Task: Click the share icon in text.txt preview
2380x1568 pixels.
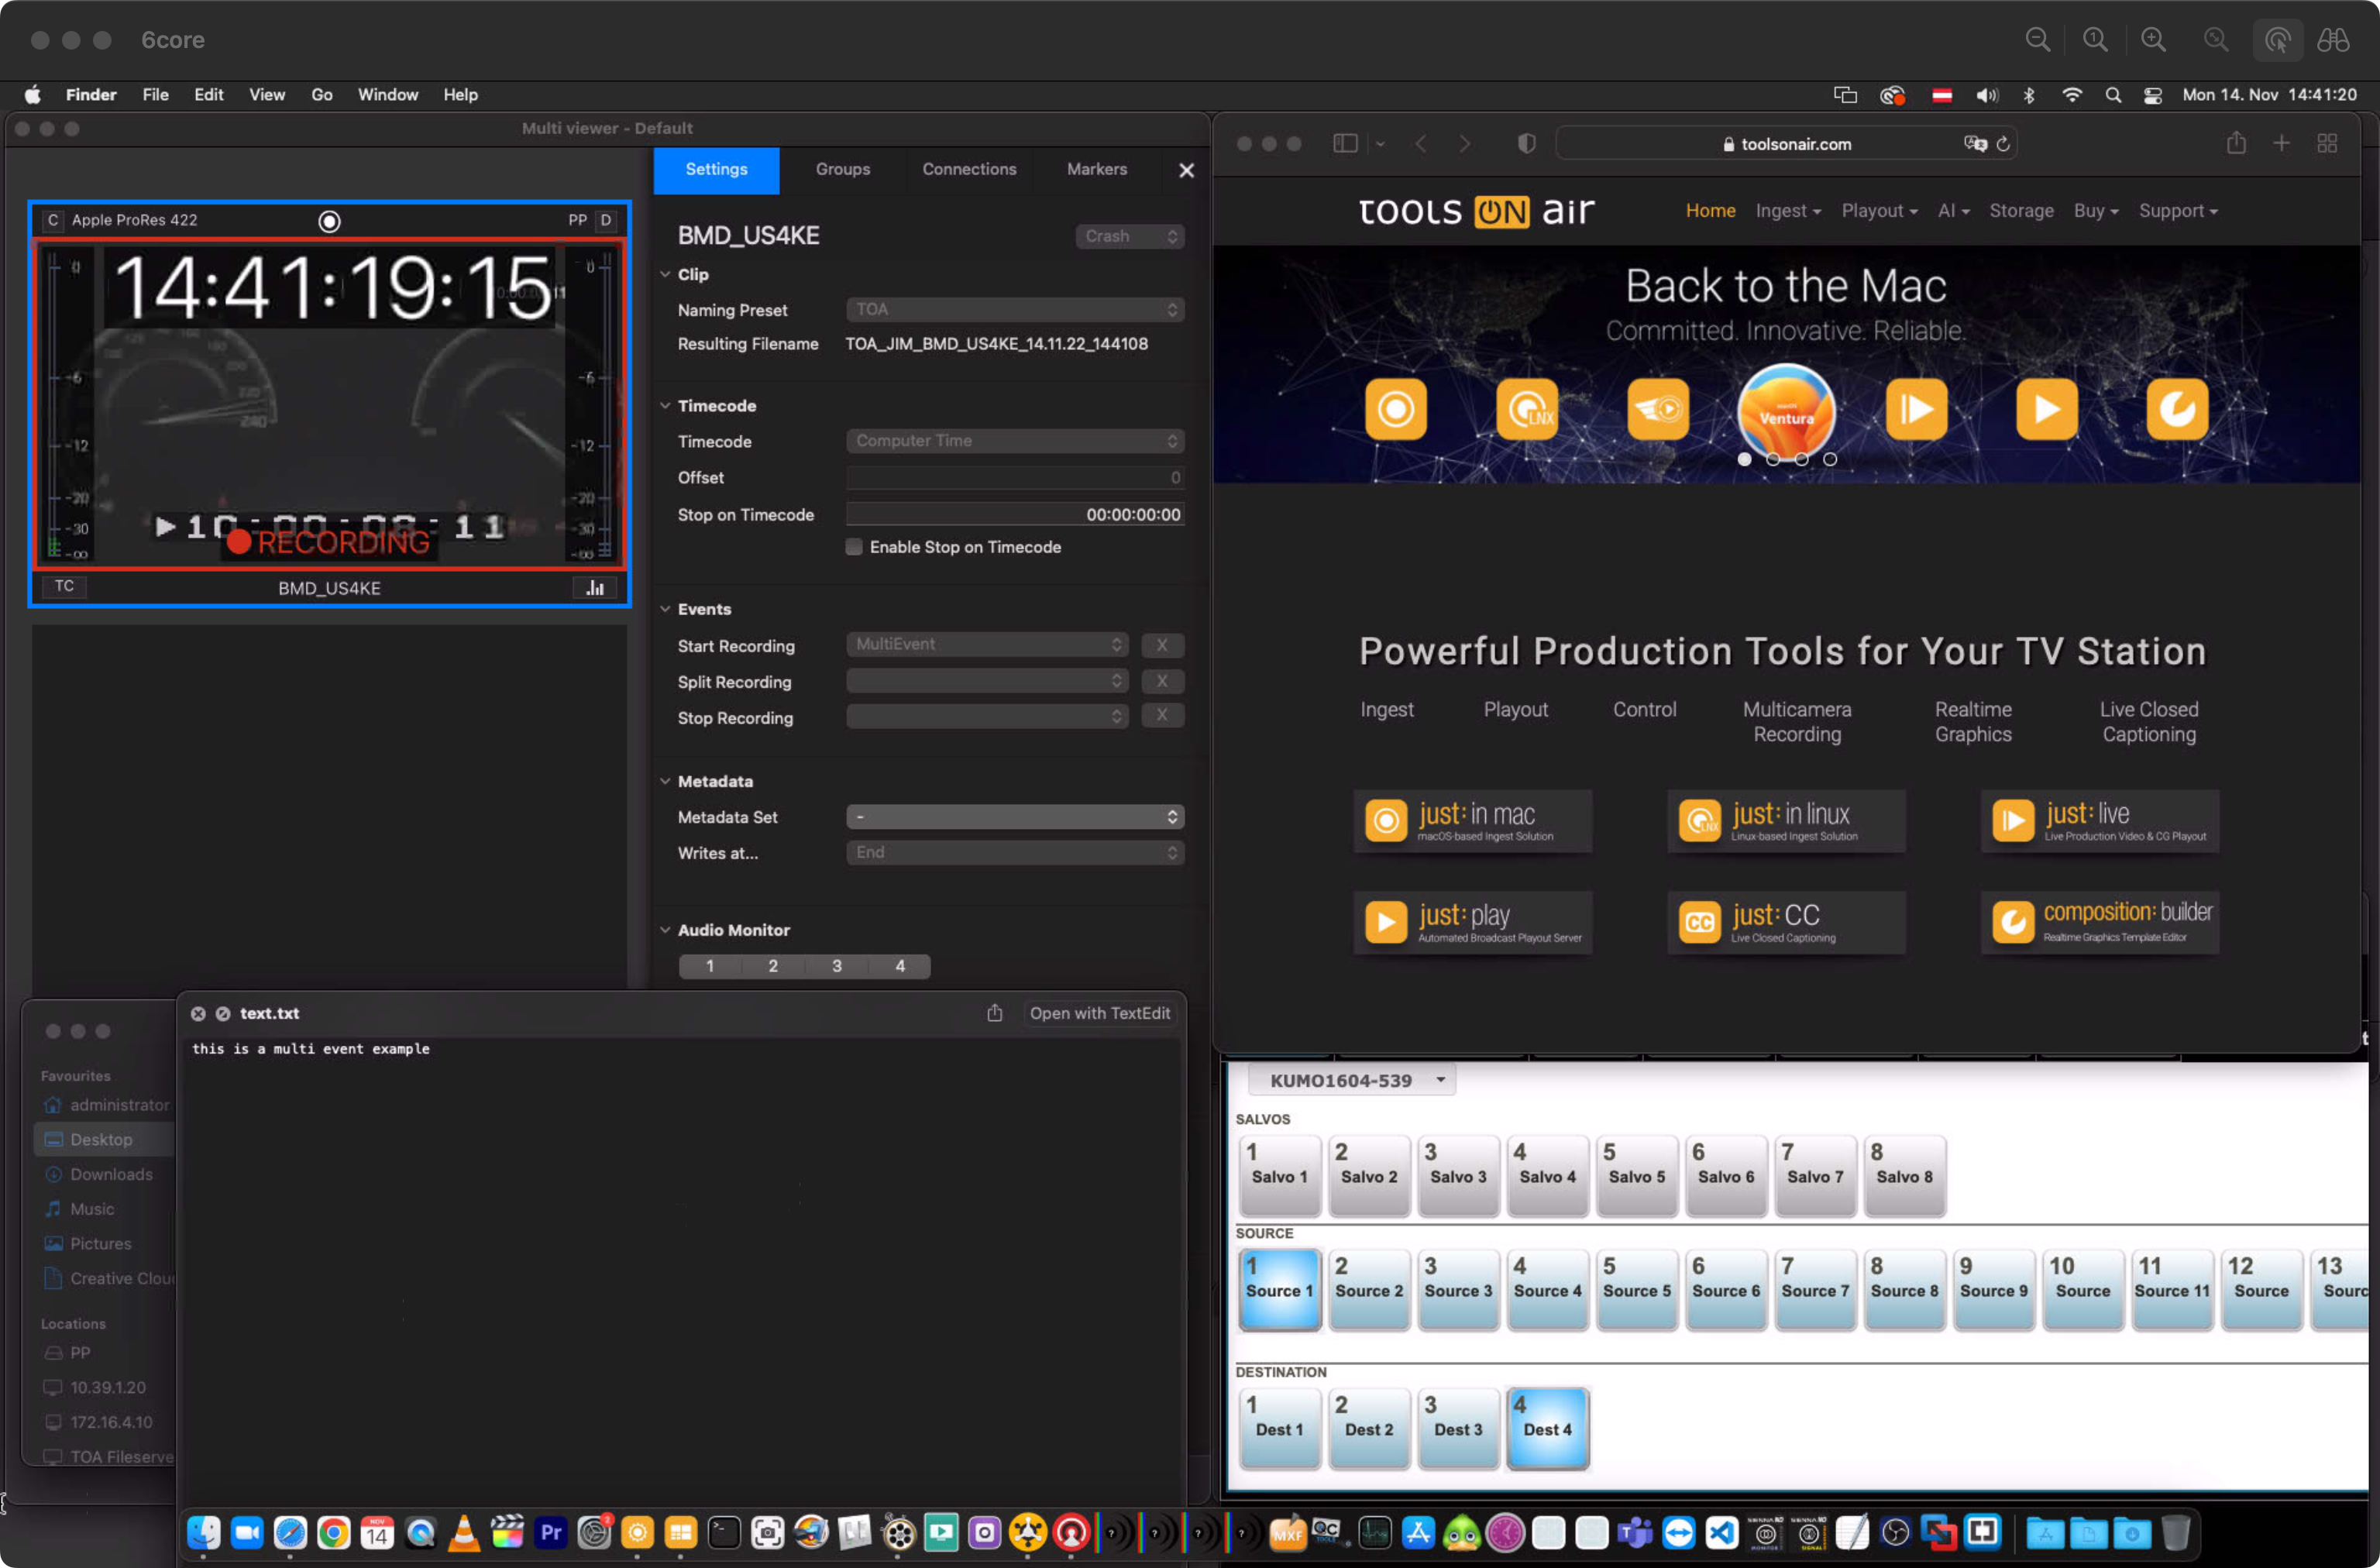Action: tap(994, 1013)
